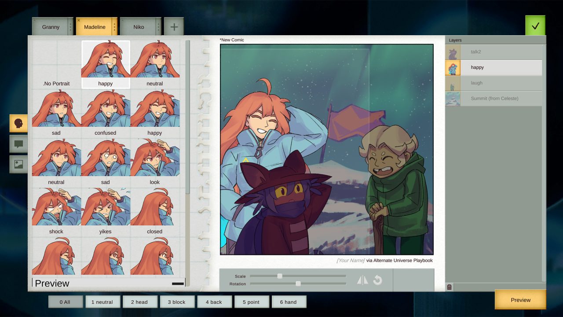Image resolution: width=563 pixels, height=317 pixels.
Task: Open the character portraits sidebar tab
Action: point(18,123)
